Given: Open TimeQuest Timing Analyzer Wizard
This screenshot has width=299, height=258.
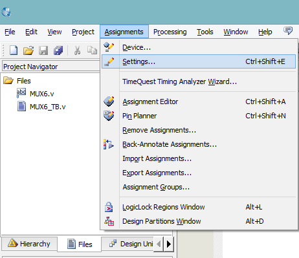Looking at the screenshot, I should [x=199, y=81].
